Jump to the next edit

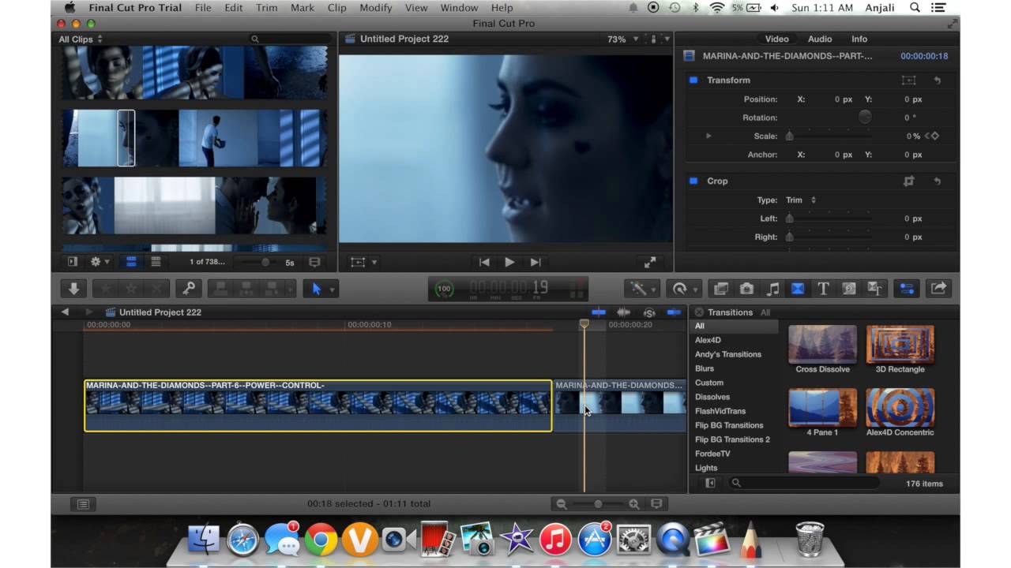point(536,262)
